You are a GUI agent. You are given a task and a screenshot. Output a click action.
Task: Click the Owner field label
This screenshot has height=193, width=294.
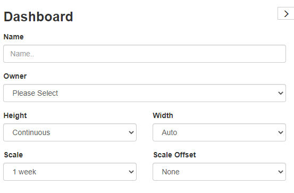(15, 76)
